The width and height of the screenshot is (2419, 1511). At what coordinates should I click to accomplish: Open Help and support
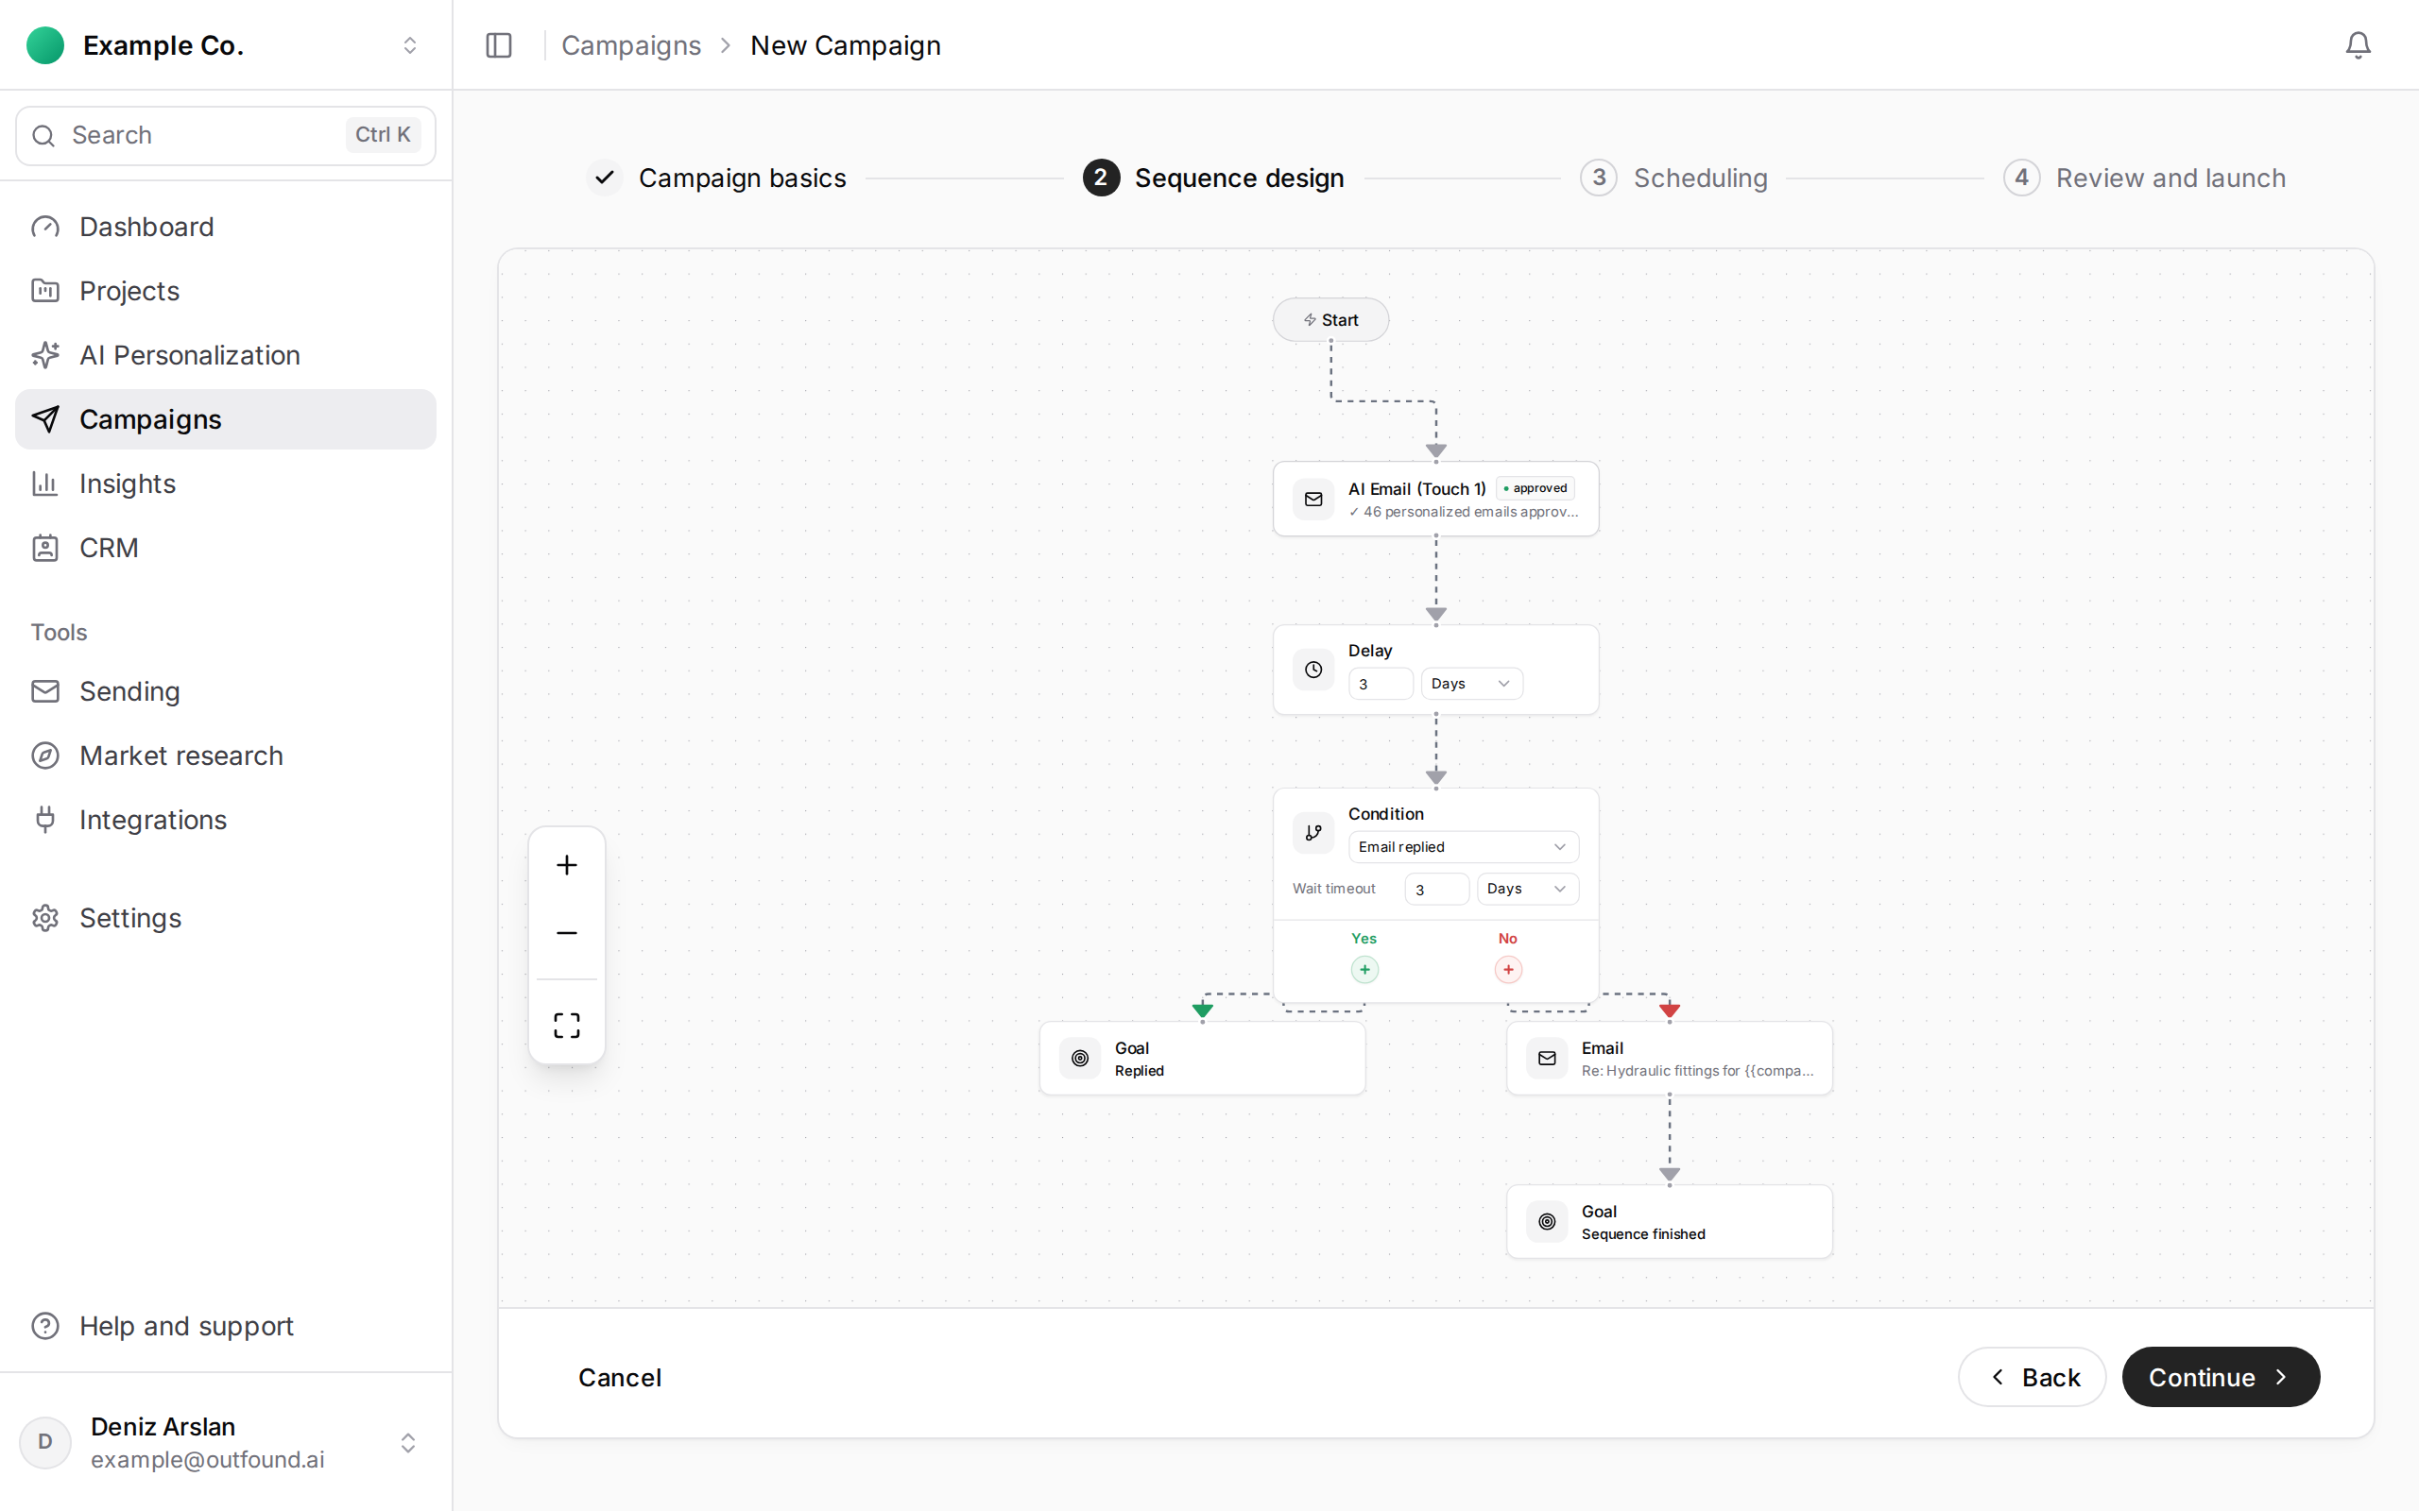[226, 1326]
